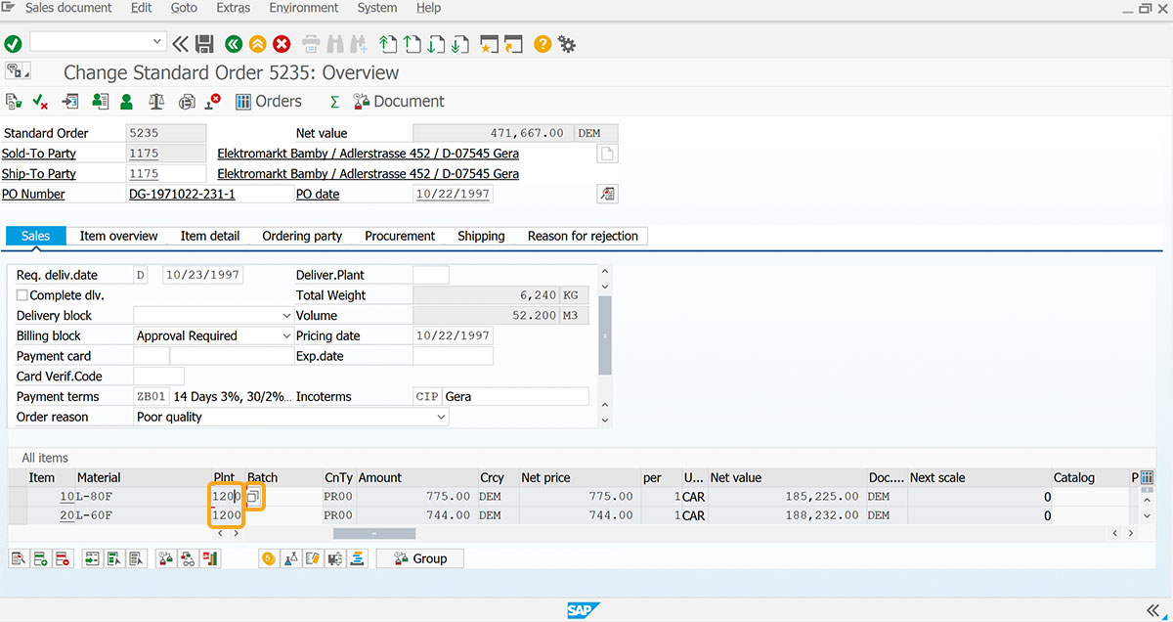Viewport: 1173px width, 622px height.
Task: Click the green Enter checkmark icon
Action: coord(13,43)
